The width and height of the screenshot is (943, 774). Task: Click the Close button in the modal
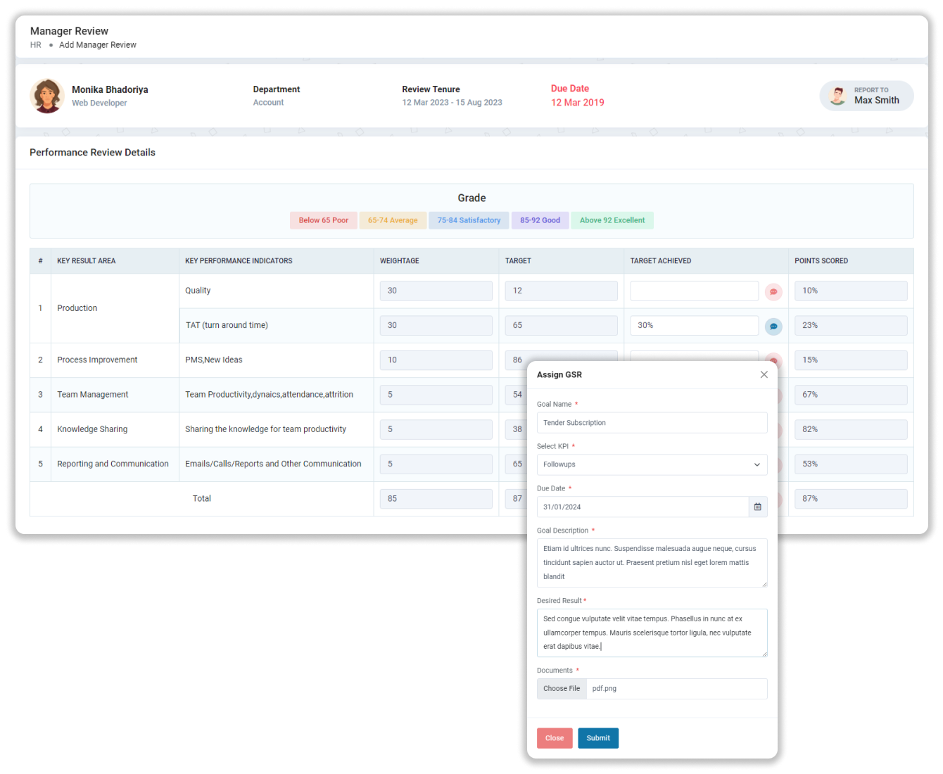coord(555,738)
